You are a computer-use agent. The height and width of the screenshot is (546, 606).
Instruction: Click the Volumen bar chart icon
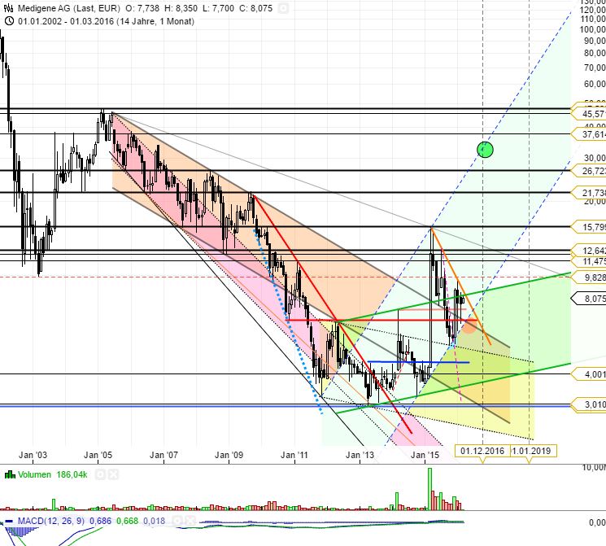click(10, 474)
